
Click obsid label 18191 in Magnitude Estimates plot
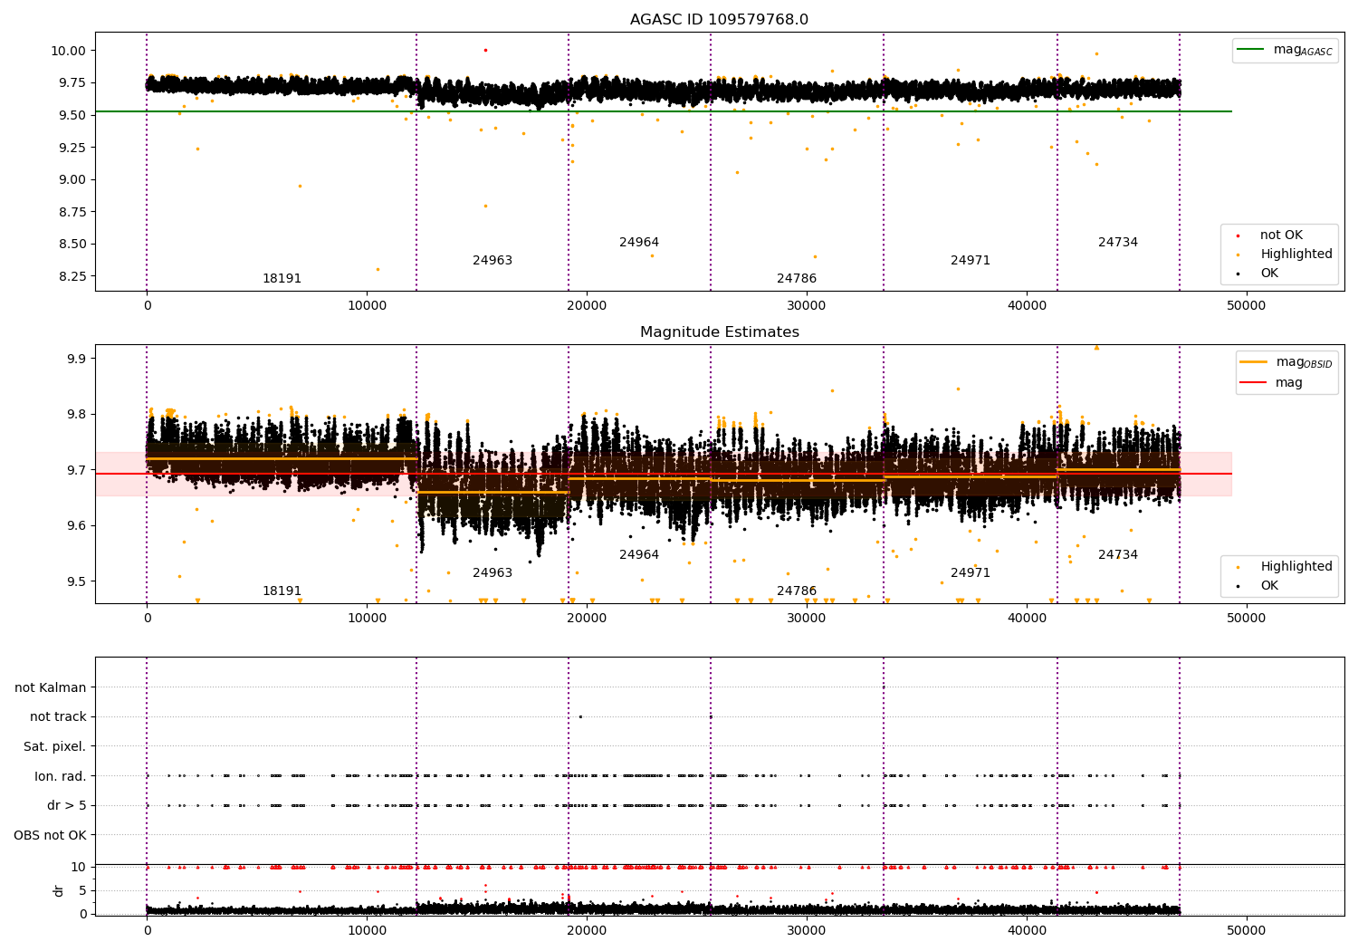tap(282, 591)
